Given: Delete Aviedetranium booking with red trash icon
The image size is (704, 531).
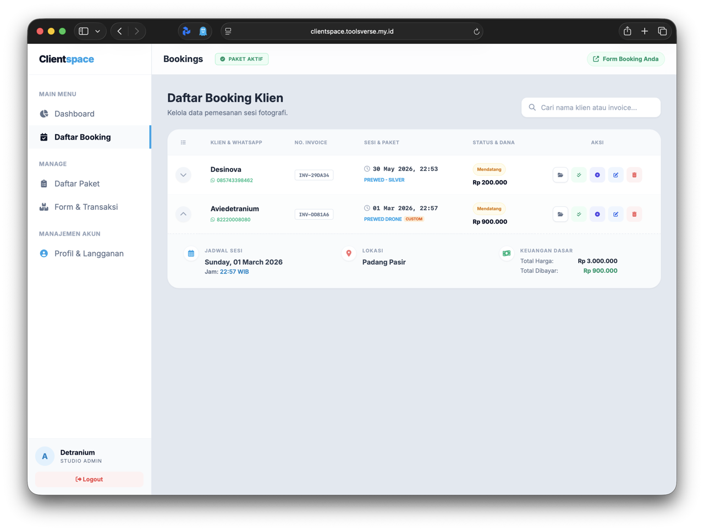Looking at the screenshot, I should 634,214.
